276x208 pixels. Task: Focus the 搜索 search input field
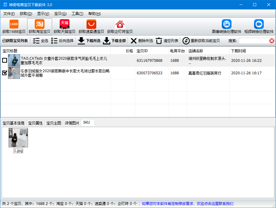[x=254, y=41]
